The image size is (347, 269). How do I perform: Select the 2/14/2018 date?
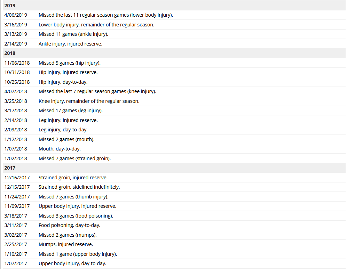coord(16,120)
